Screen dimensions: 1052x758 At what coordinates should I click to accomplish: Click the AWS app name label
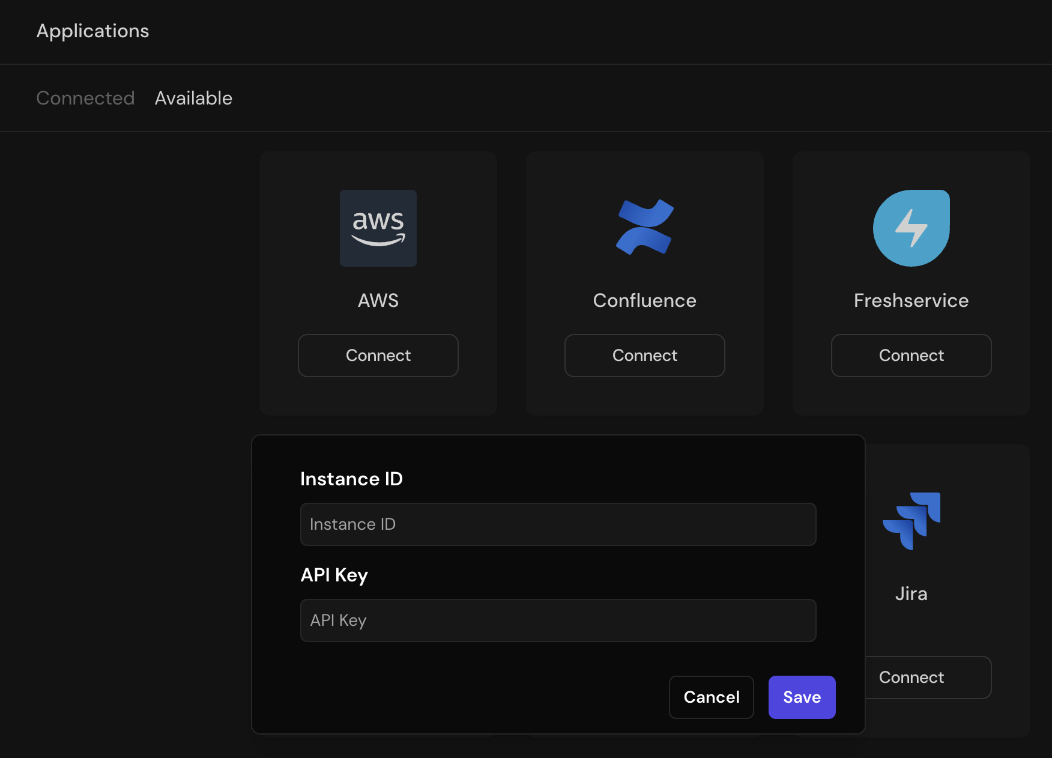pyautogui.click(x=378, y=300)
